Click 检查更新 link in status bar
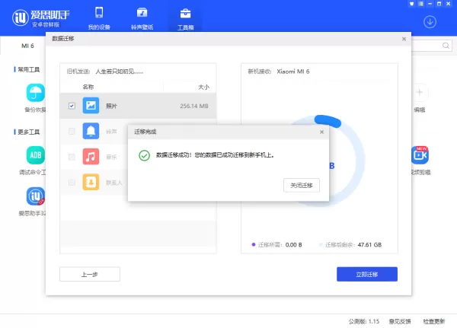 click(434, 321)
